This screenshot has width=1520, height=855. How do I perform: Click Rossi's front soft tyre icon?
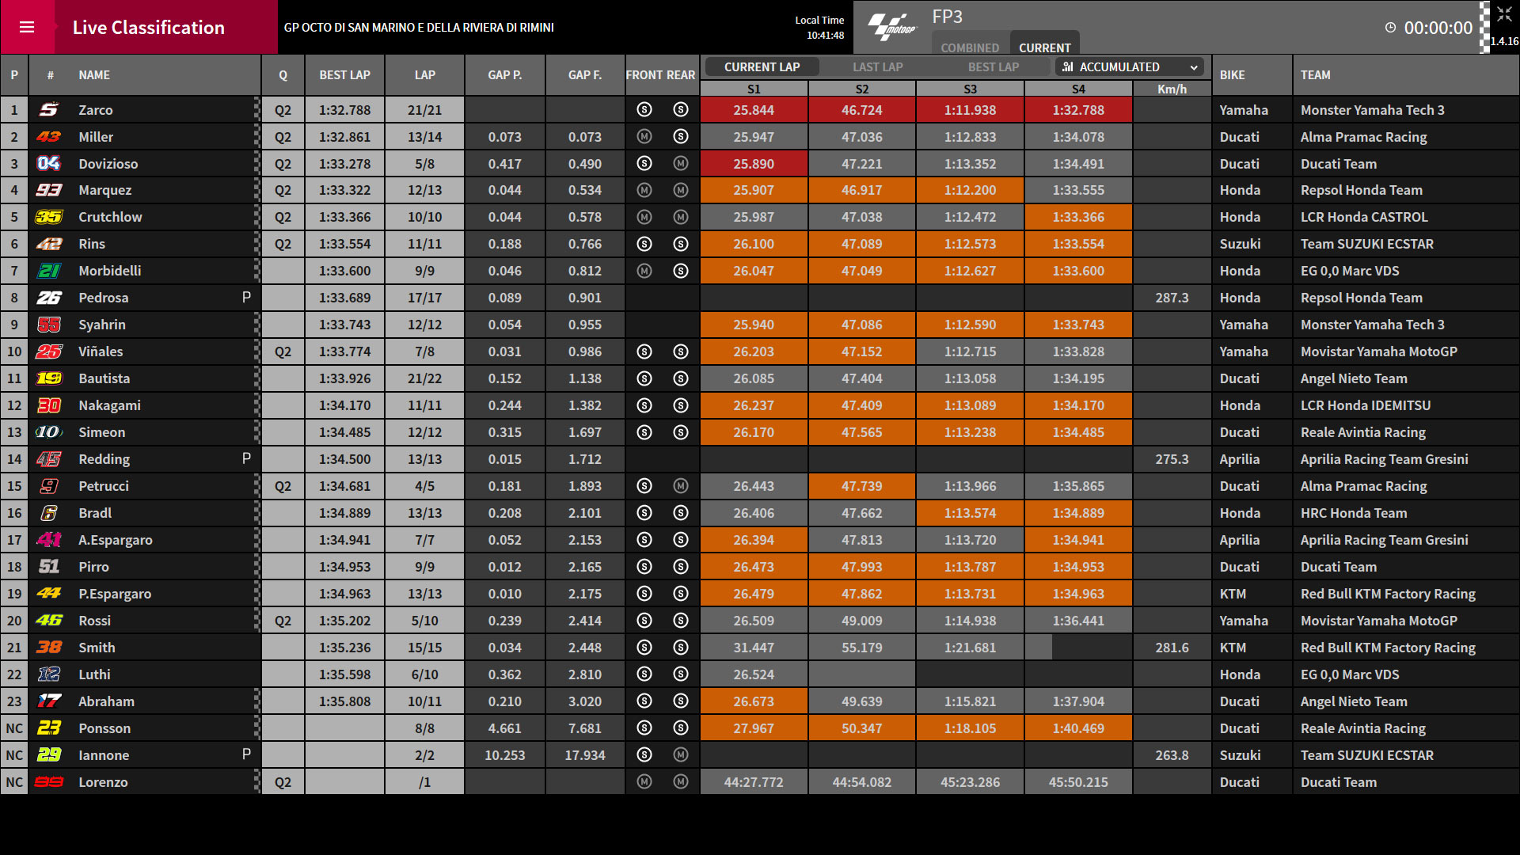tap(644, 621)
